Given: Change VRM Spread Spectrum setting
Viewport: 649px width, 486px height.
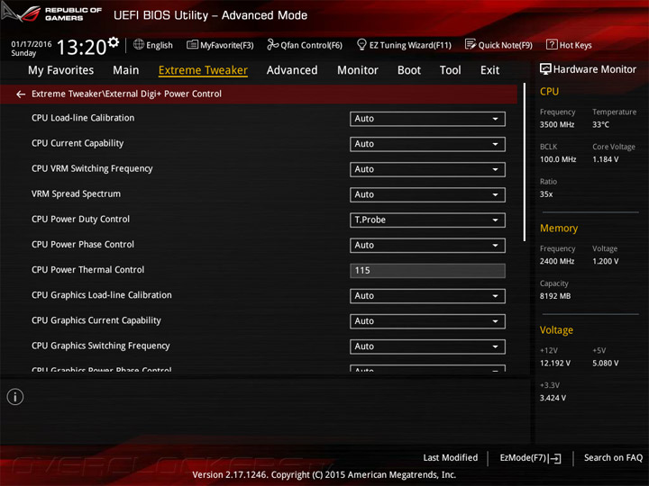Looking at the screenshot, I should pyautogui.click(x=427, y=194).
